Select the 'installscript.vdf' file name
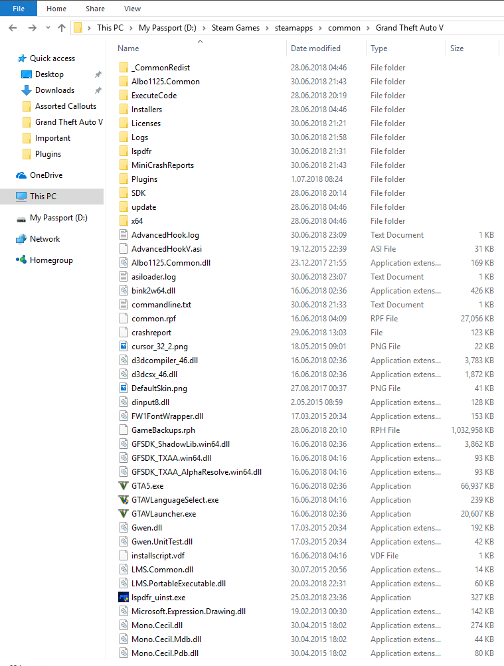 tap(158, 556)
